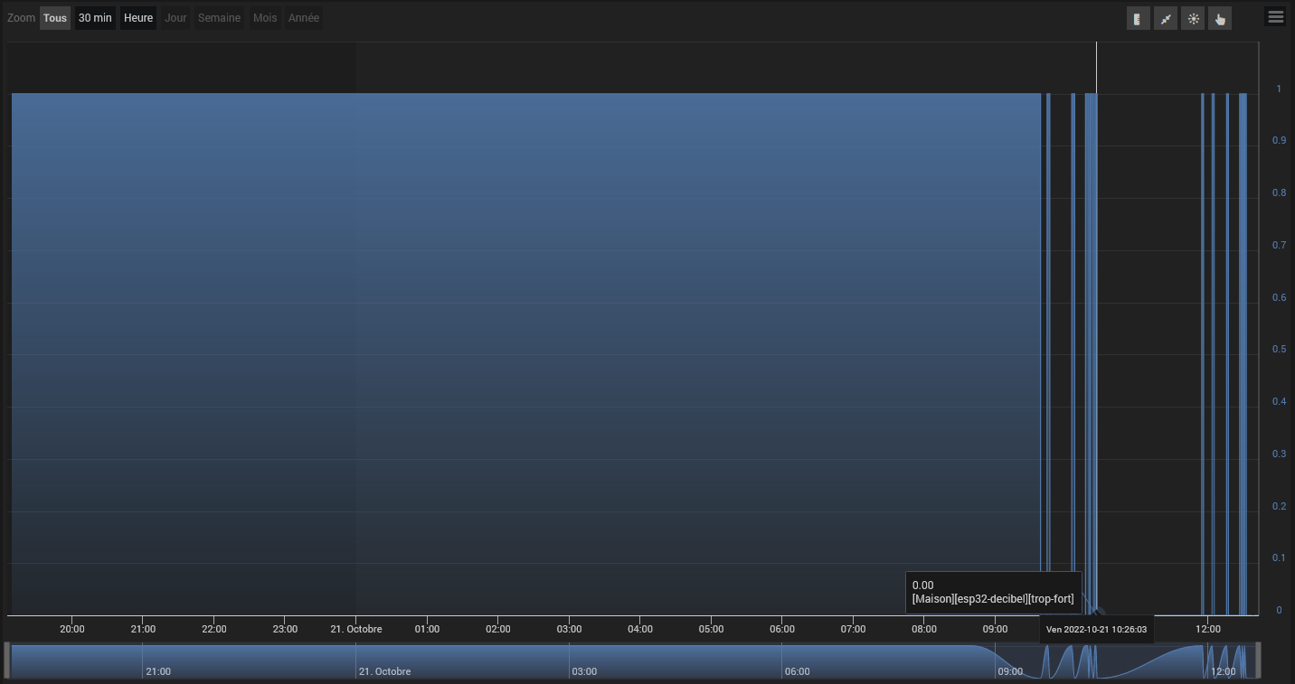Click navigator timeline at 06:00 label
The image size is (1295, 684).
798,671
